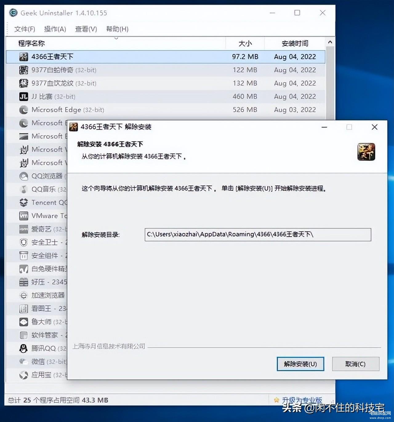The height and width of the screenshot is (422, 394).
Task: Select the 微信 WeChat icon
Action: pos(24,362)
